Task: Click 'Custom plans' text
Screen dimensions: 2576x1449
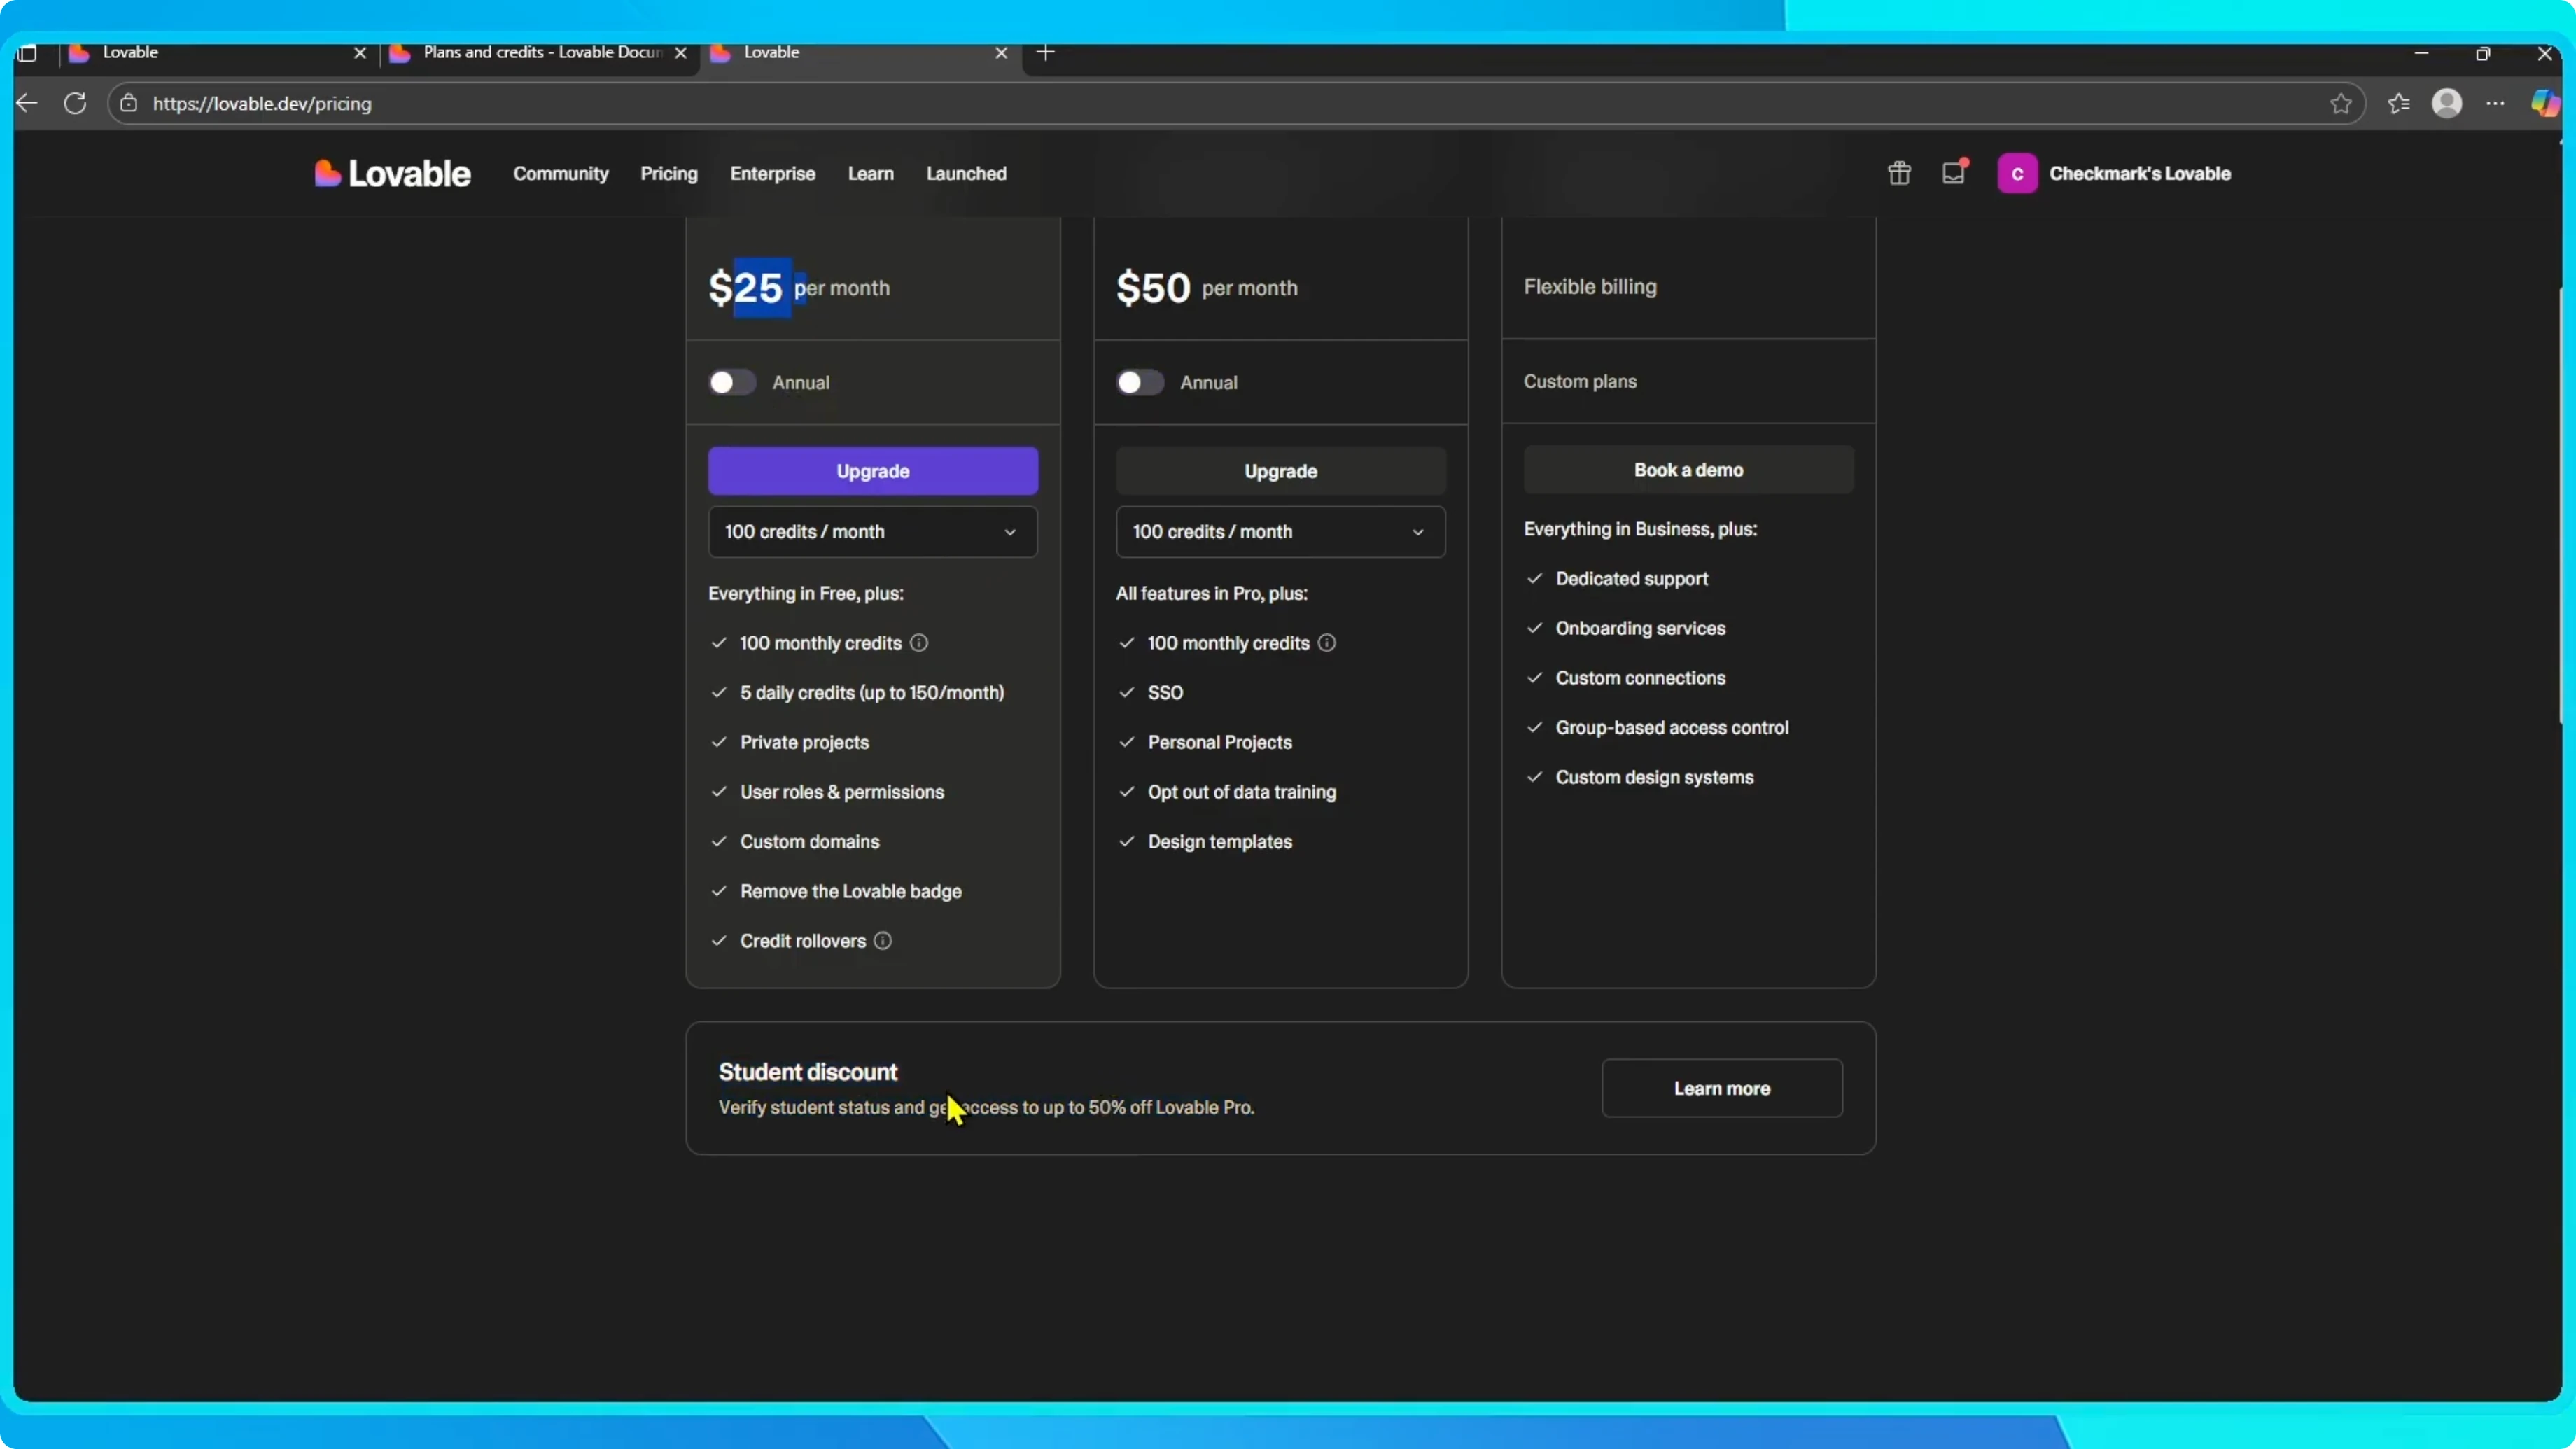Action: pyautogui.click(x=1580, y=381)
